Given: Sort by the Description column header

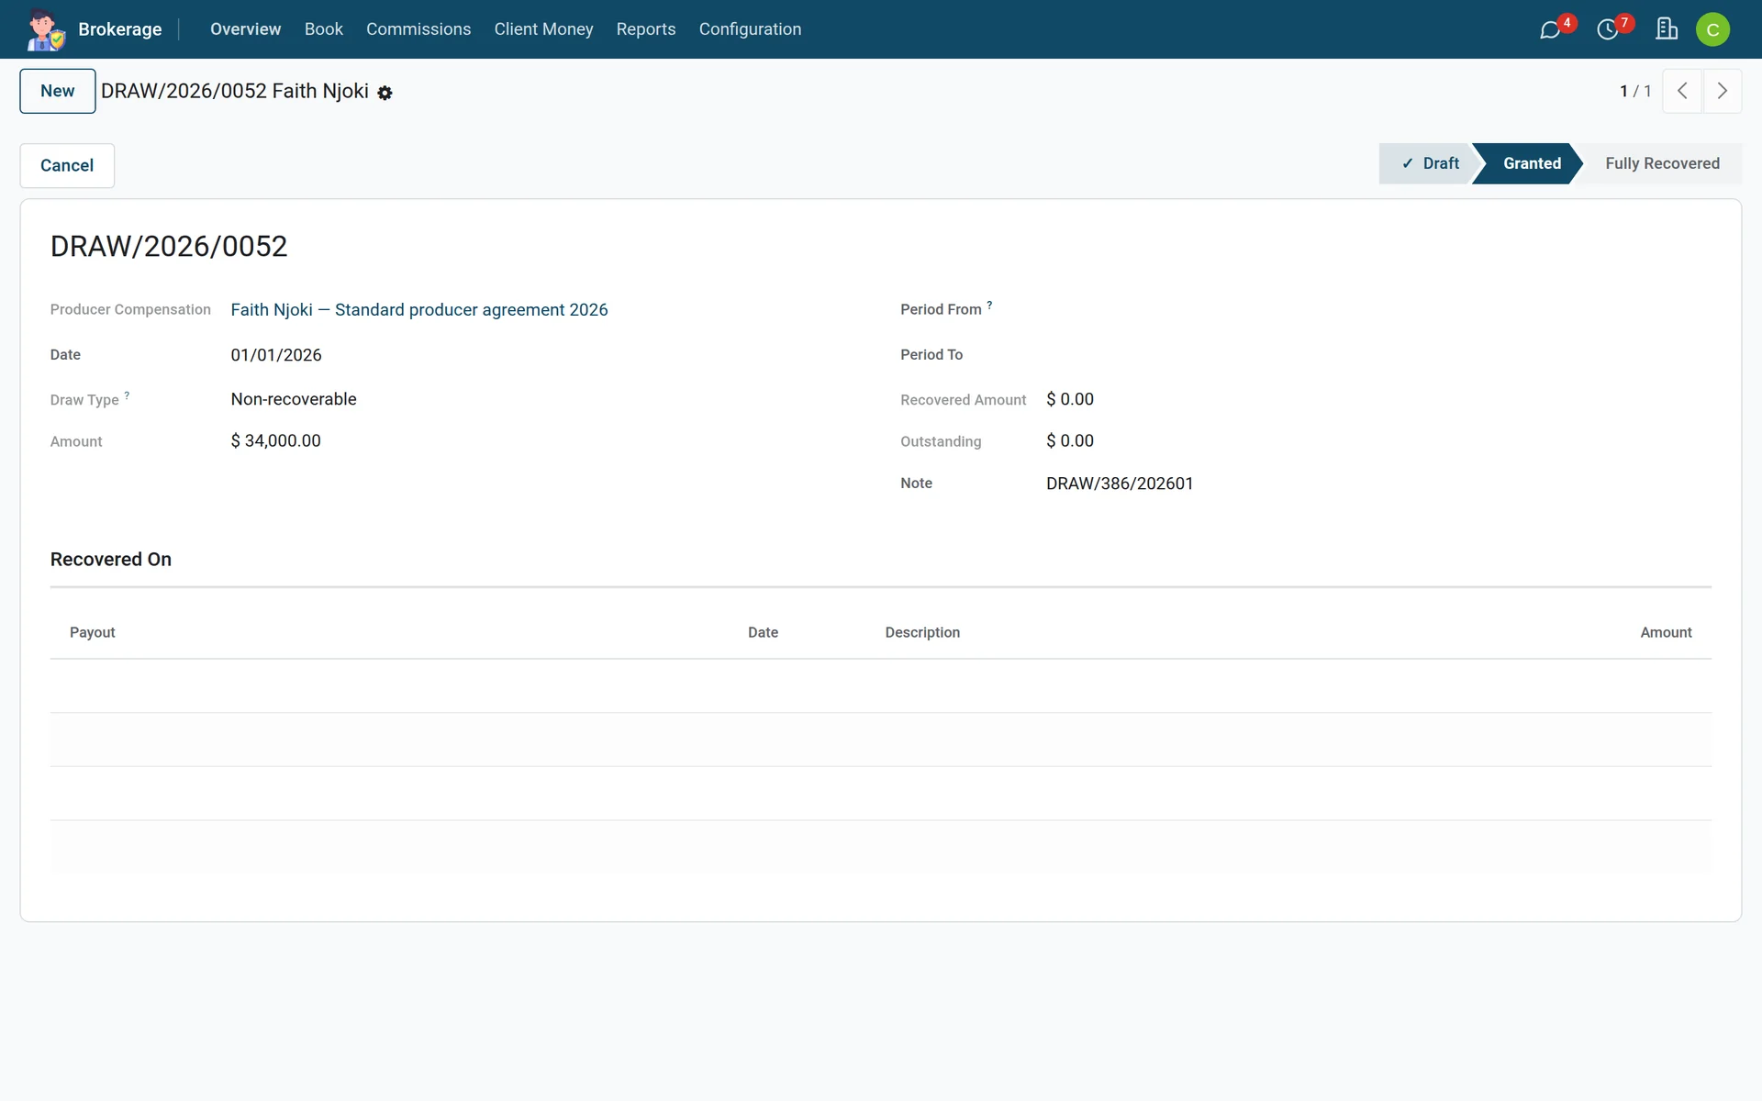Looking at the screenshot, I should (x=922, y=632).
